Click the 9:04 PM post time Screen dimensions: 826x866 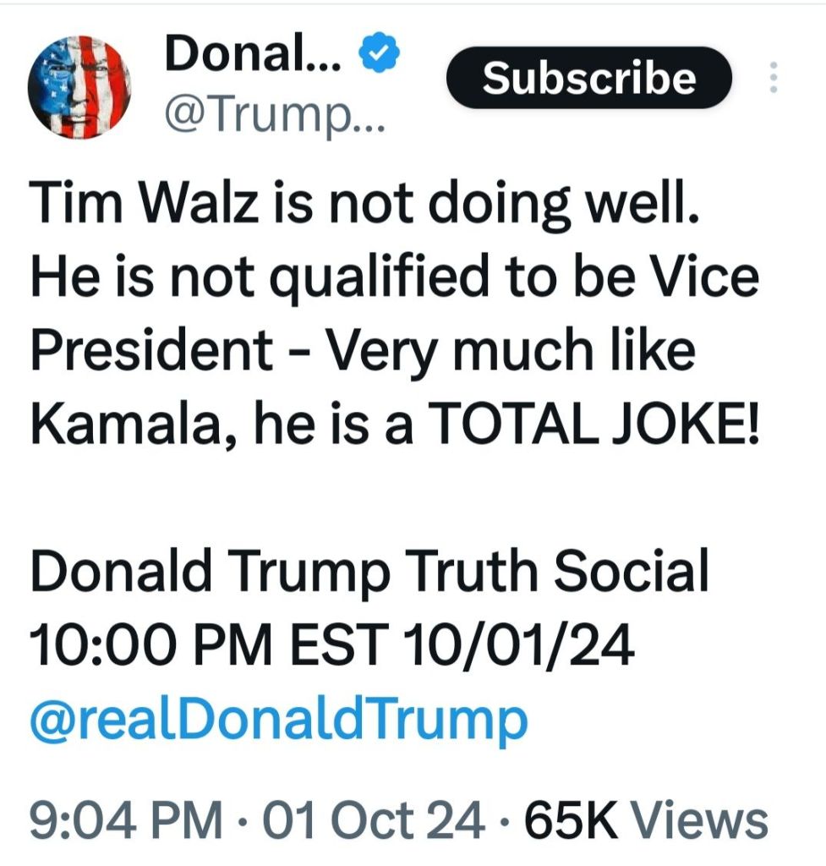(x=125, y=819)
